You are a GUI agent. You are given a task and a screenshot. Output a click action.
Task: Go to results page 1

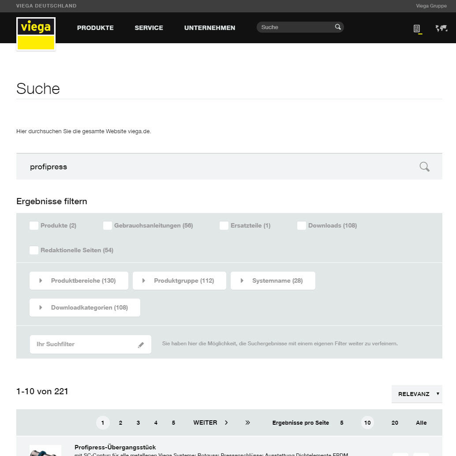(103, 422)
